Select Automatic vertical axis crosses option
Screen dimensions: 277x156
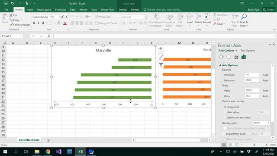pyautogui.click(x=225, y=107)
